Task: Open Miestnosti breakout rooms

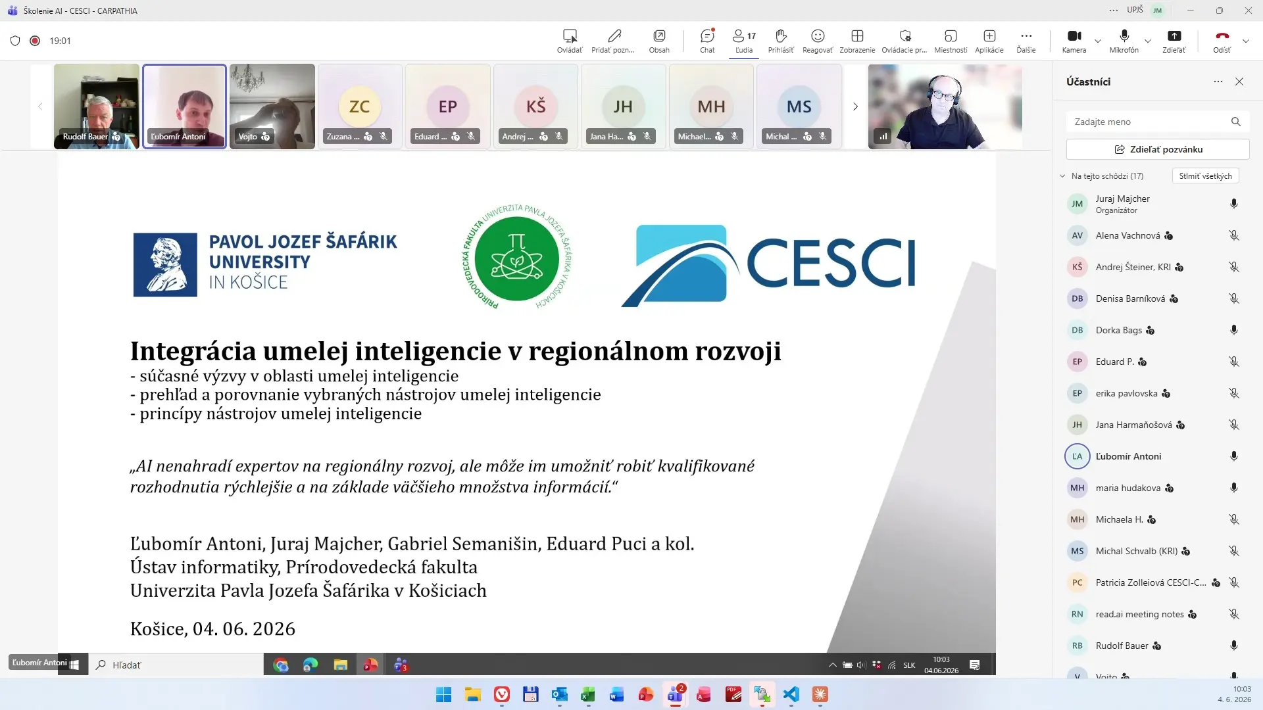Action: [x=951, y=41]
